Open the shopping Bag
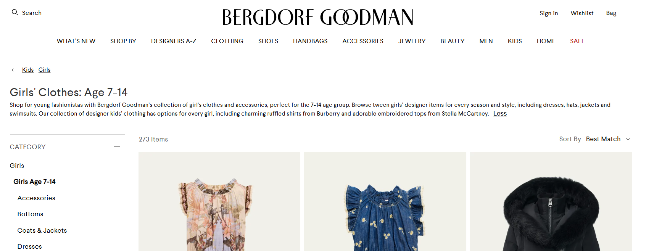 tap(611, 13)
